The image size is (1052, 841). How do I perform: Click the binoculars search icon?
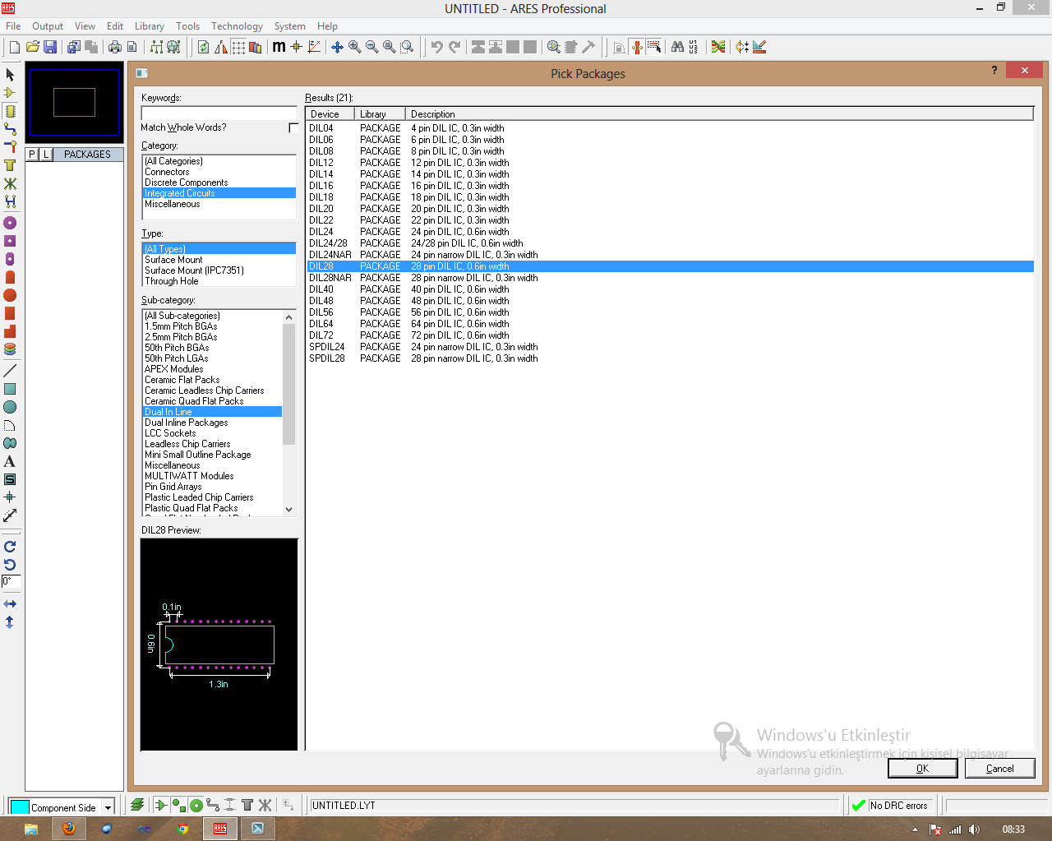(677, 47)
